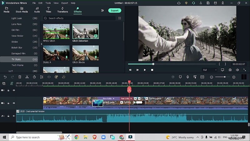Select the split scissors tool in the toolbar
The width and height of the screenshot is (250, 141).
27,77
